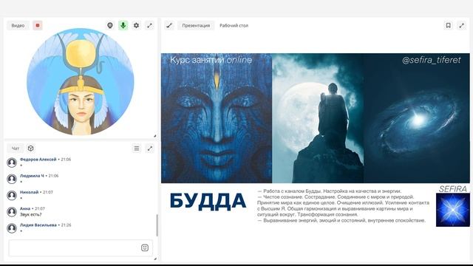Expand the presentation area to fullscreen
473x266 pixels.
461,25
